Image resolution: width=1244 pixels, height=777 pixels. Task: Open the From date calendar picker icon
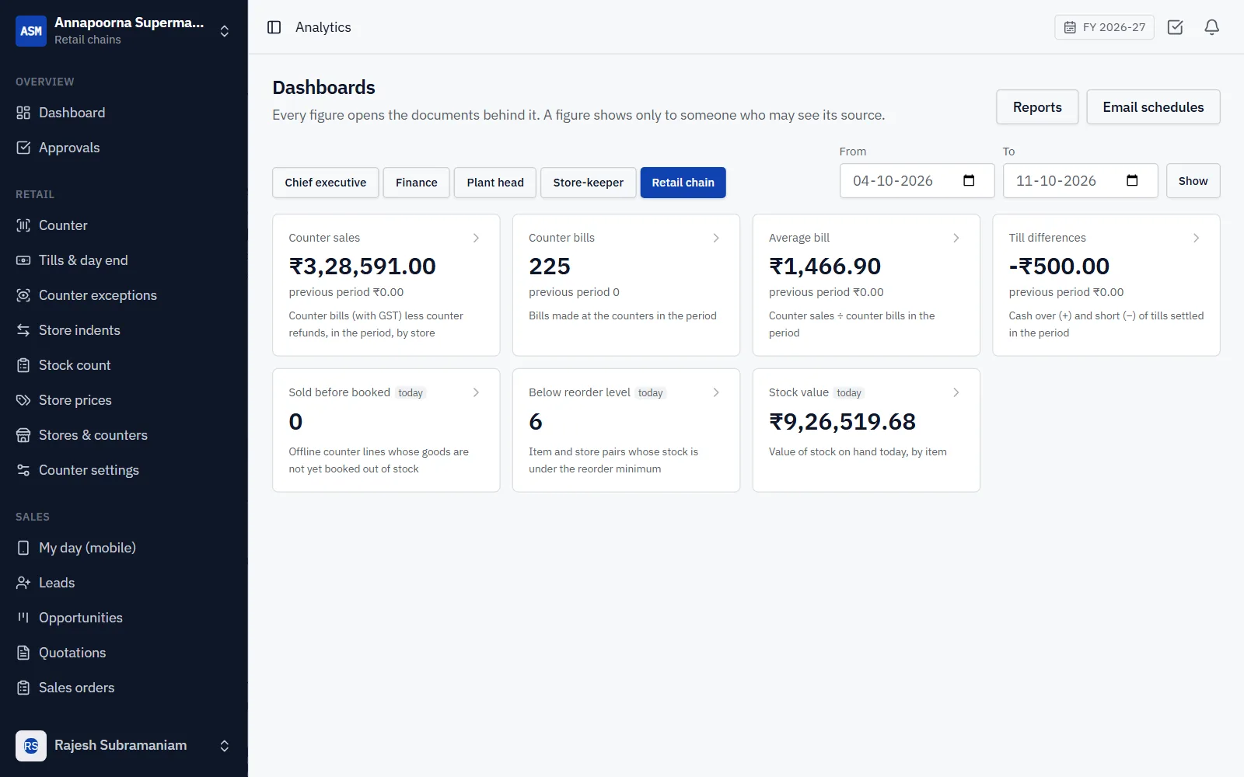coord(969,180)
